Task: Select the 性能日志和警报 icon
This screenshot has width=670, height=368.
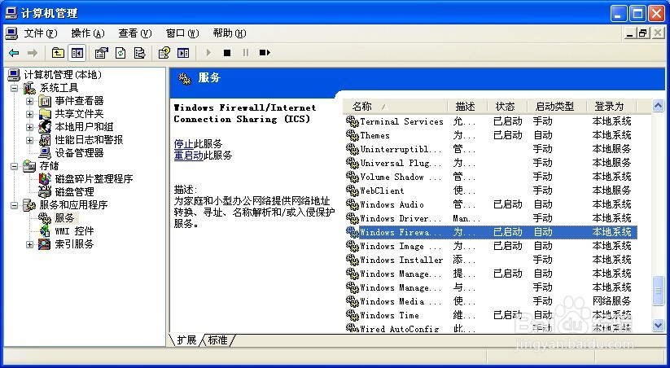Action: click(45, 140)
